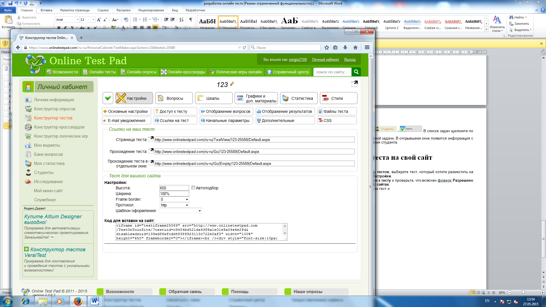Expand Word font name Arial dropdown
Viewport: 546px width, 307px height.
click(78, 20)
